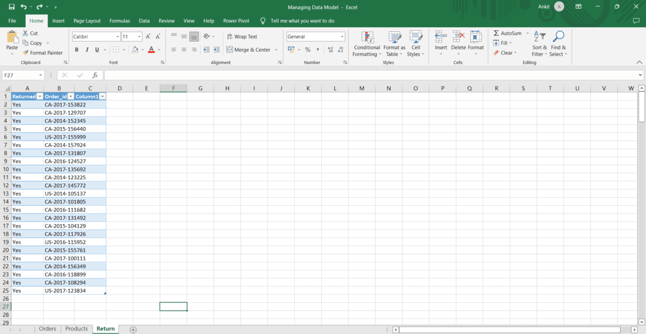Align text left
Viewport: 646px width, 334px height.
(x=174, y=49)
